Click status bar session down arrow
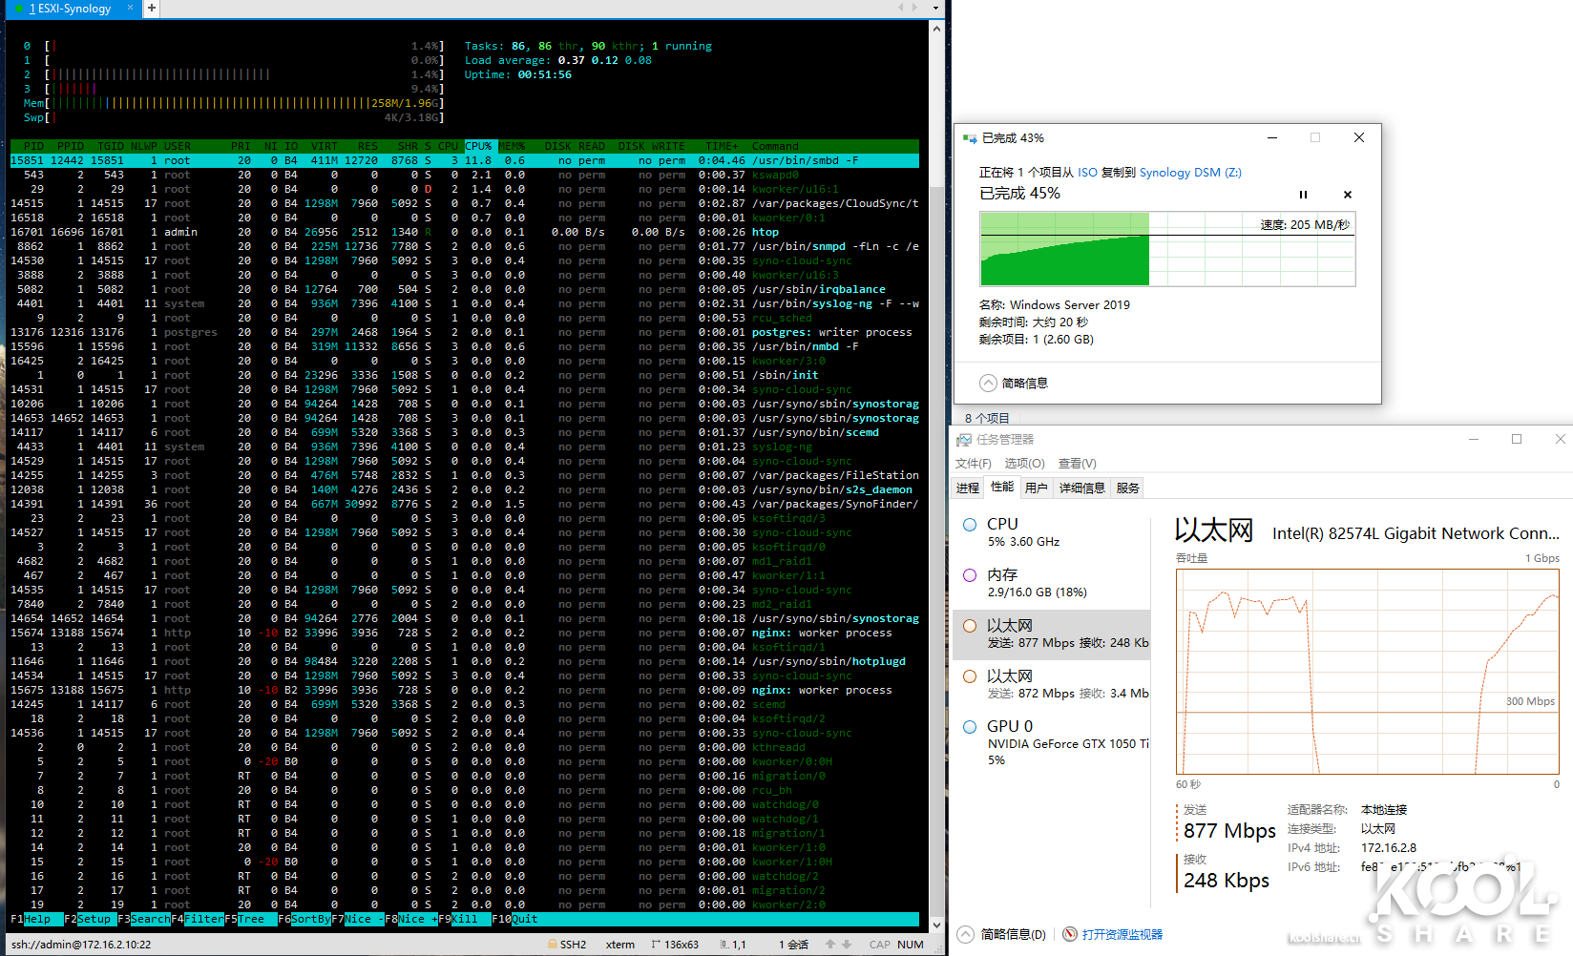Screen dimensions: 1573x956 click(x=846, y=944)
